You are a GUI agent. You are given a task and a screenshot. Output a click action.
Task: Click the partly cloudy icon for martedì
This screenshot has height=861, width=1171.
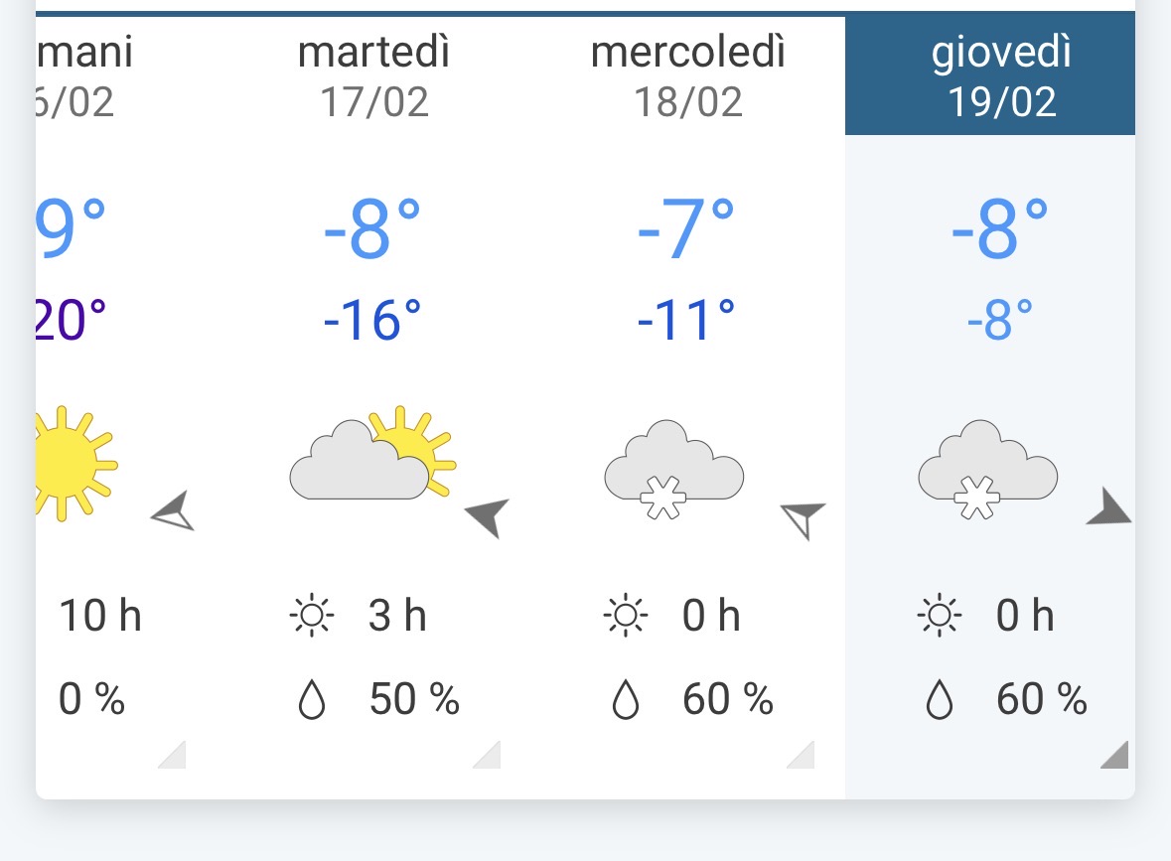[x=371, y=455]
